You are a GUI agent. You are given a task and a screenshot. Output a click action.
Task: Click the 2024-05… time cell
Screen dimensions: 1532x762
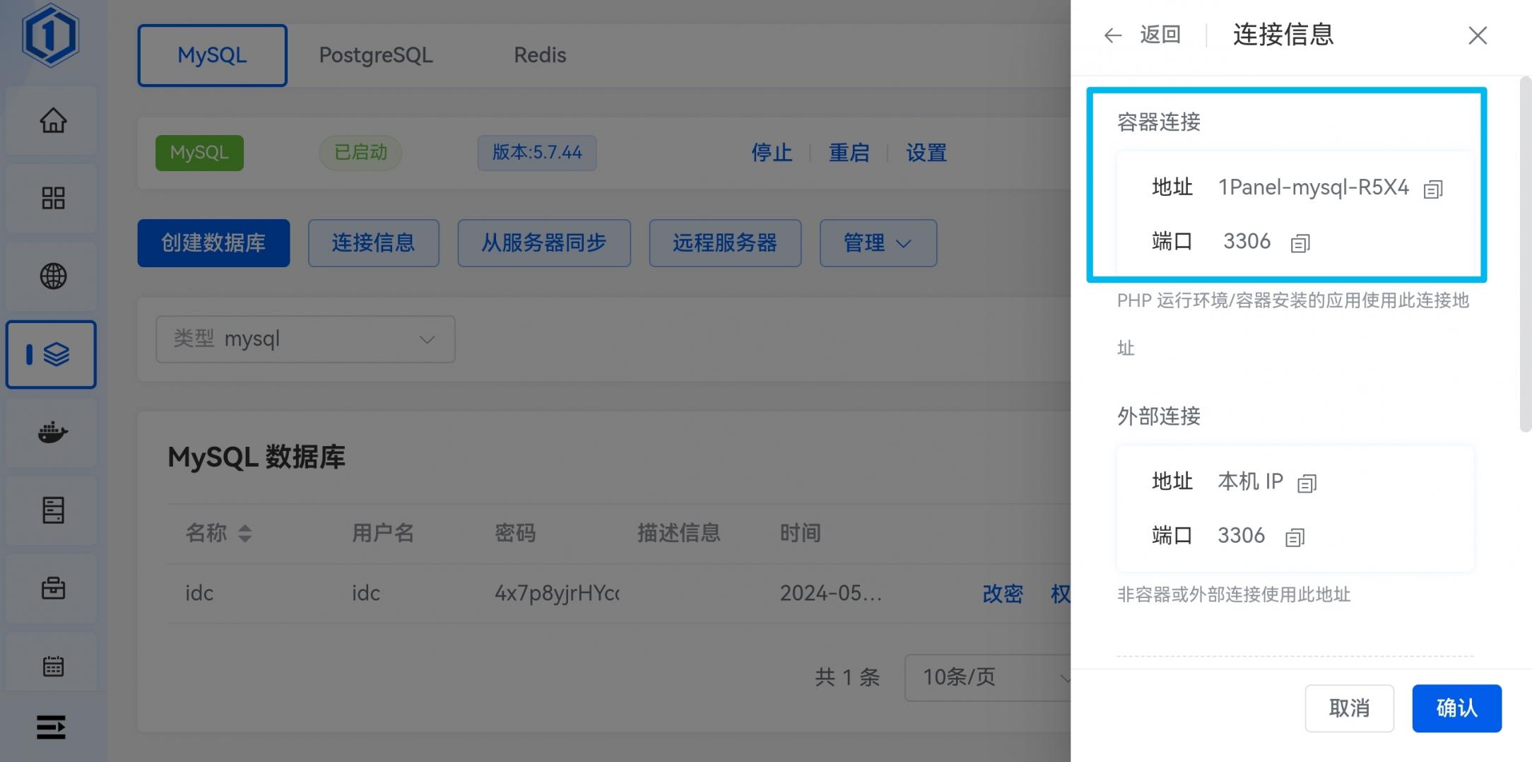pos(831,593)
